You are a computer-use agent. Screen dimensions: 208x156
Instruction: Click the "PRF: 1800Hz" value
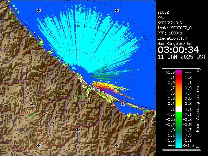coord(170,33)
